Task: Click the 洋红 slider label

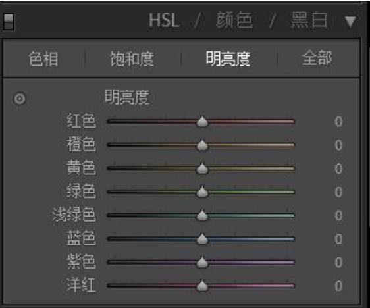Action: point(82,285)
